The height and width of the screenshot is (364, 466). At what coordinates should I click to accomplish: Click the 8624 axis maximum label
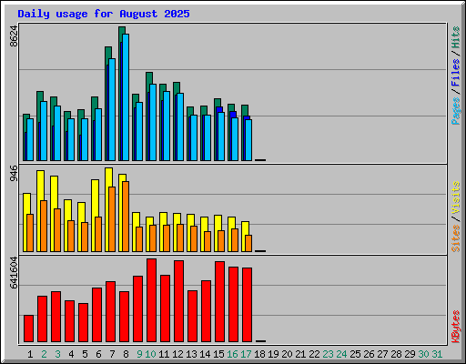coord(14,36)
